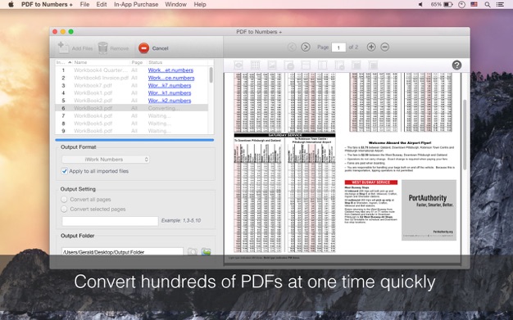Go to the previous page arrow
Screen dimensions: 513x320
[x=292, y=47]
